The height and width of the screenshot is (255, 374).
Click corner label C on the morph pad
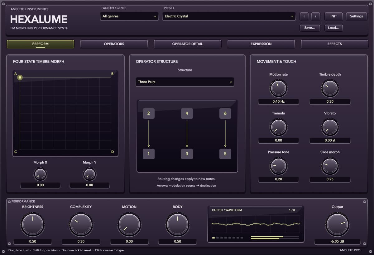[16, 152]
